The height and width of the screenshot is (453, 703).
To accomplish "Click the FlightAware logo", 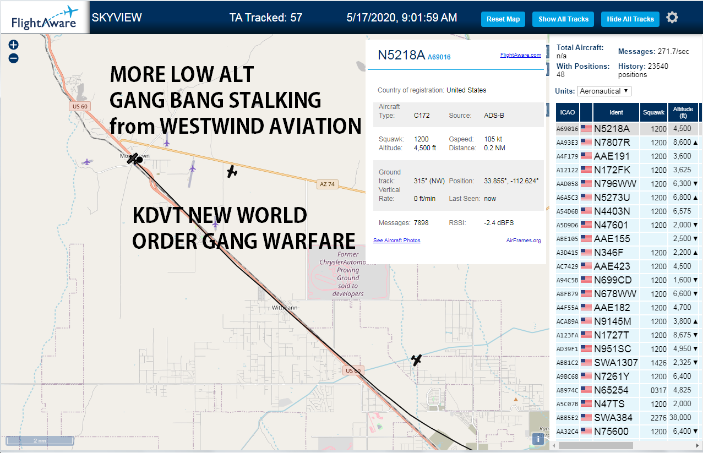I will (45, 18).
